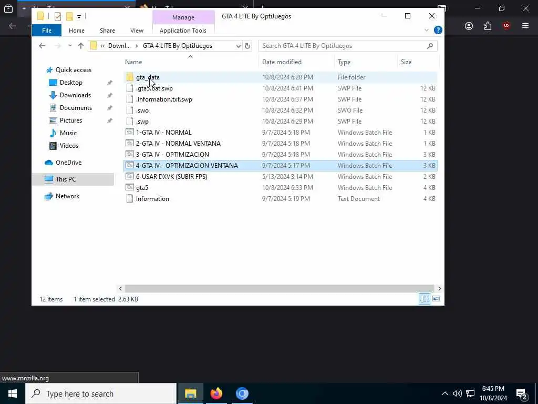This screenshot has height=404, width=538.
Task: Open the volume control in tray
Action: 458,393
